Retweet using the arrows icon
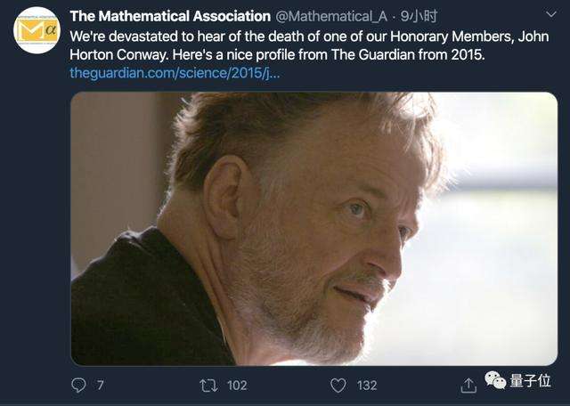Image resolution: width=570 pixels, height=406 pixels. 207,385
